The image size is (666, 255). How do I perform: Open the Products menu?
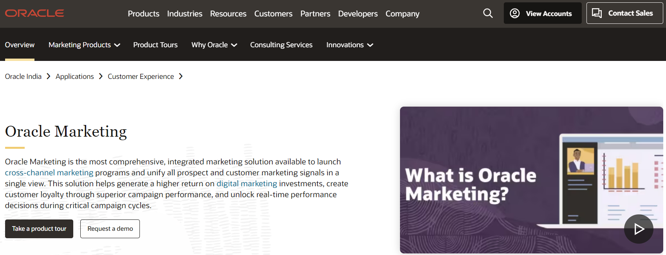[x=143, y=14]
